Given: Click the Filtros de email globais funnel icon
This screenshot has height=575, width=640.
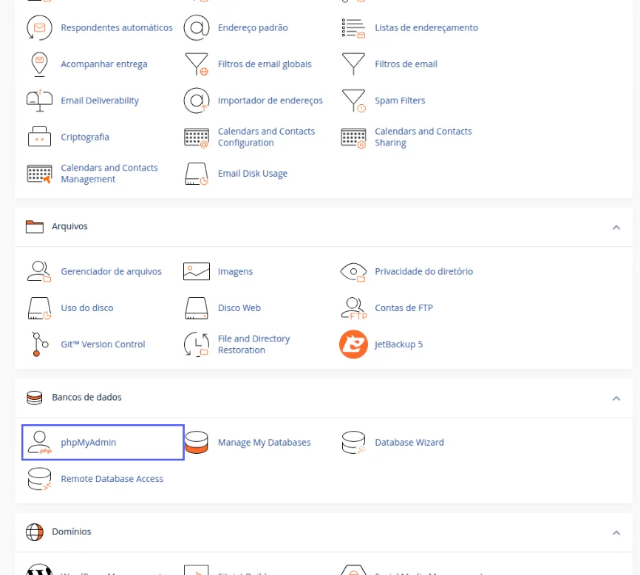Looking at the screenshot, I should point(197,64).
